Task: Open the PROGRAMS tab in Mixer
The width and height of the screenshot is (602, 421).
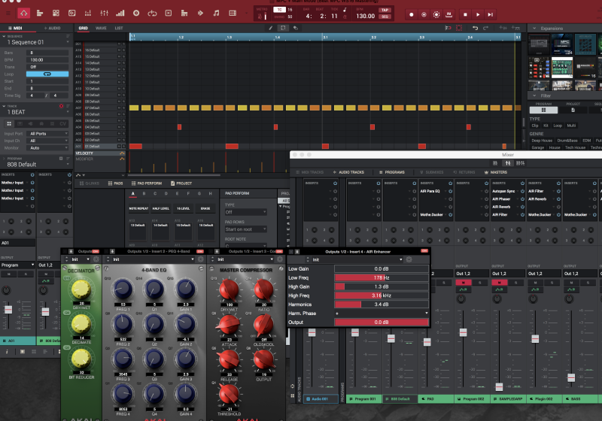Action: pyautogui.click(x=394, y=172)
